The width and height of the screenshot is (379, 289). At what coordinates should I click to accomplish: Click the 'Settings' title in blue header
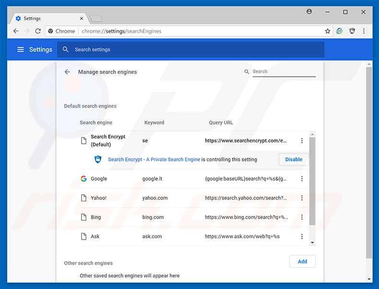pyautogui.click(x=41, y=49)
